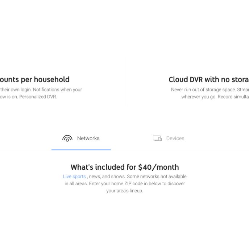Select the Networks tab label

[88, 138]
